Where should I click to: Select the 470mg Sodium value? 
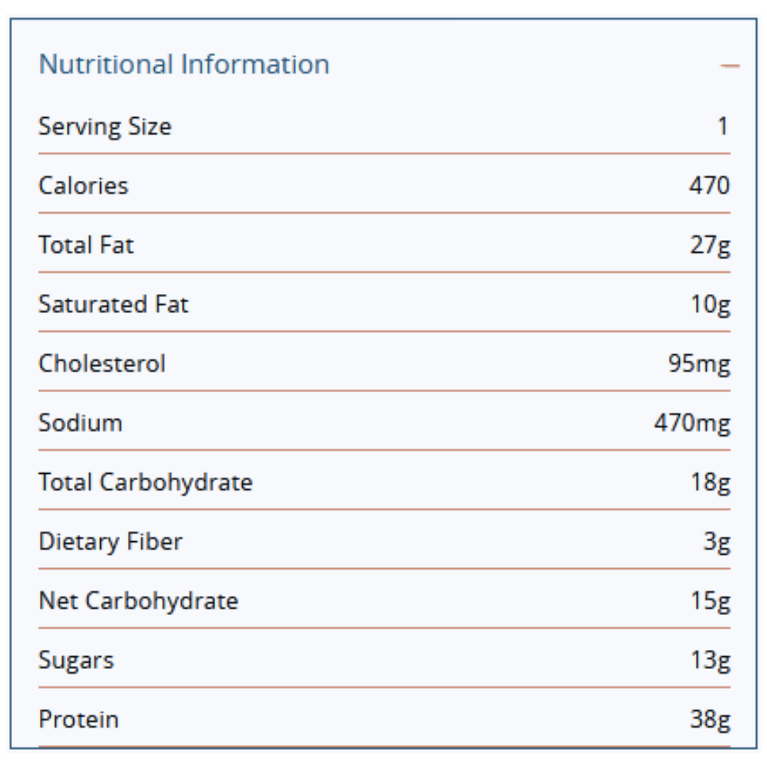tap(692, 423)
